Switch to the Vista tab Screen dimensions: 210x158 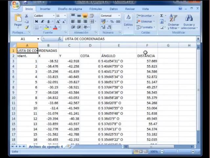click(145, 9)
